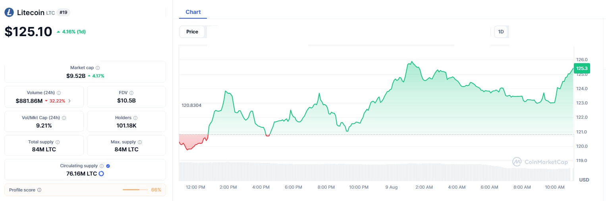
Task: Click the Vol/Mkt Cap (24h) info icon
Action: pos(64,118)
